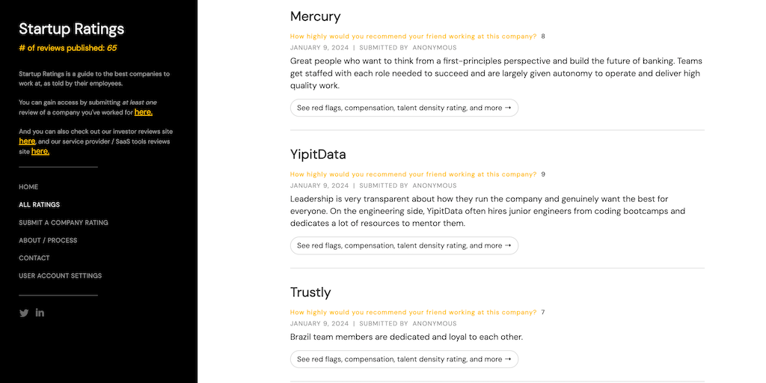This screenshot has height=383, width=766.
Task: Click the Startup Ratings site title
Action: click(x=71, y=29)
